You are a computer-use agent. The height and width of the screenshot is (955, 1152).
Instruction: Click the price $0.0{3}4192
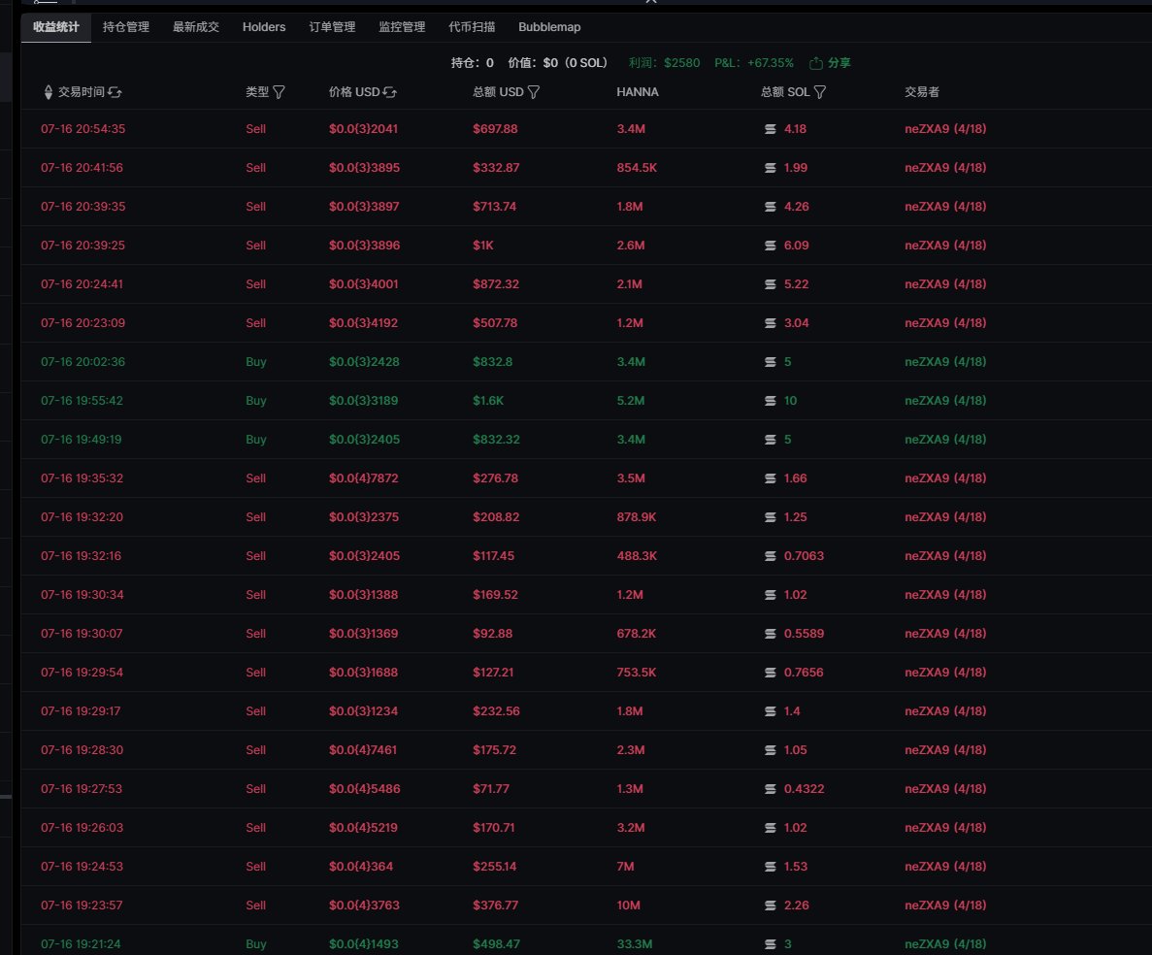pos(363,323)
